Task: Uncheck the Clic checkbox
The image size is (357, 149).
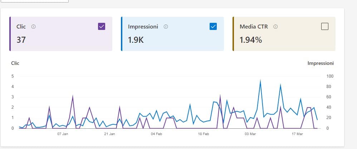Action: click(x=102, y=26)
